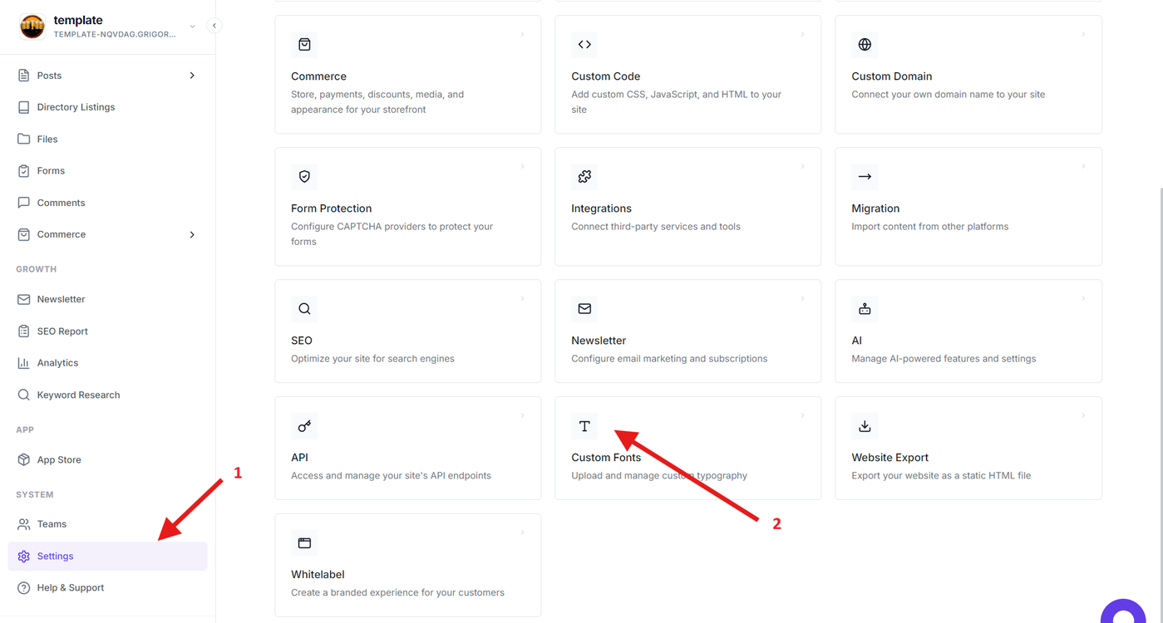The image size is (1163, 623).
Task: Open the Integrations puzzle piece icon
Action: (x=584, y=177)
